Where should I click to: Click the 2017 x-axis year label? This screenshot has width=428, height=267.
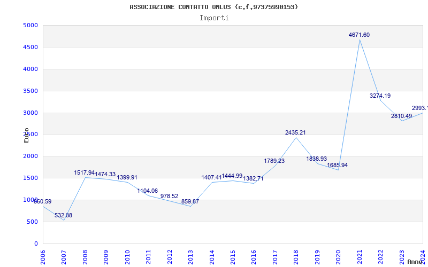[275, 257]
